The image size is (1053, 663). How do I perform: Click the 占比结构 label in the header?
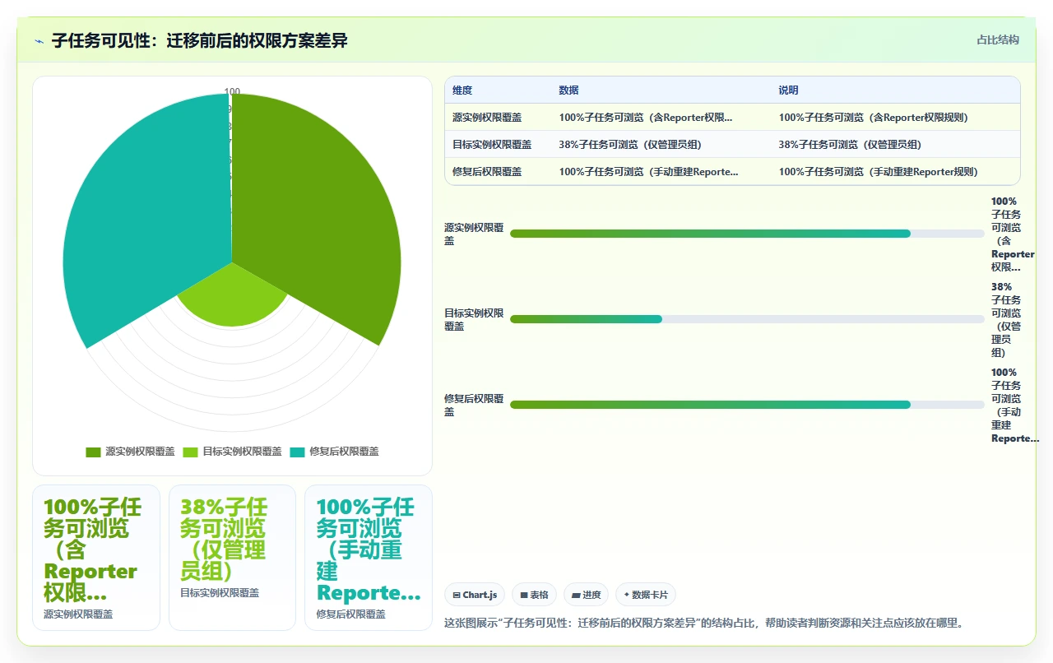[998, 39]
